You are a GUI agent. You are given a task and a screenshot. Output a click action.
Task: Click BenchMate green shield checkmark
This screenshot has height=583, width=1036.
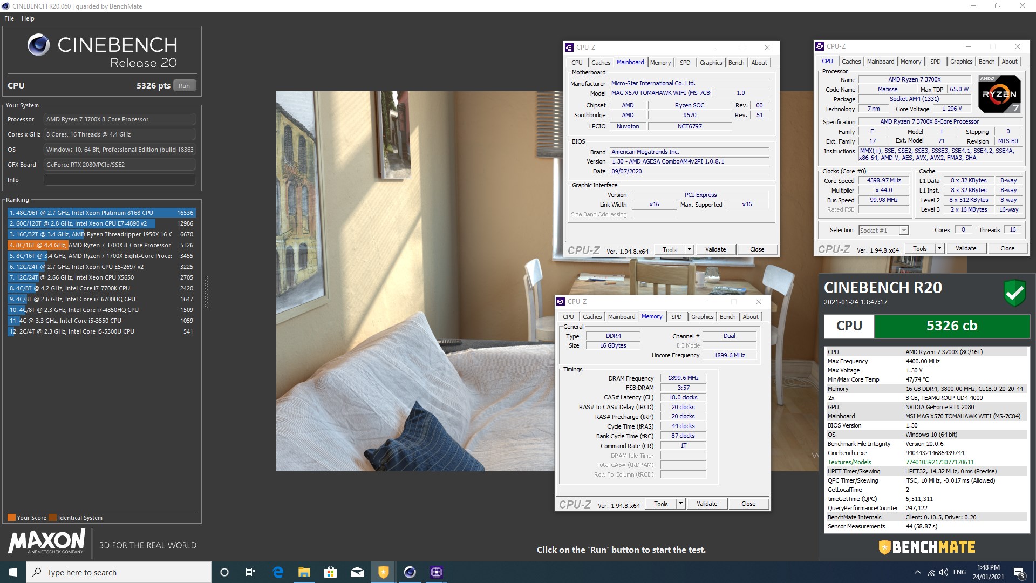tap(1014, 293)
